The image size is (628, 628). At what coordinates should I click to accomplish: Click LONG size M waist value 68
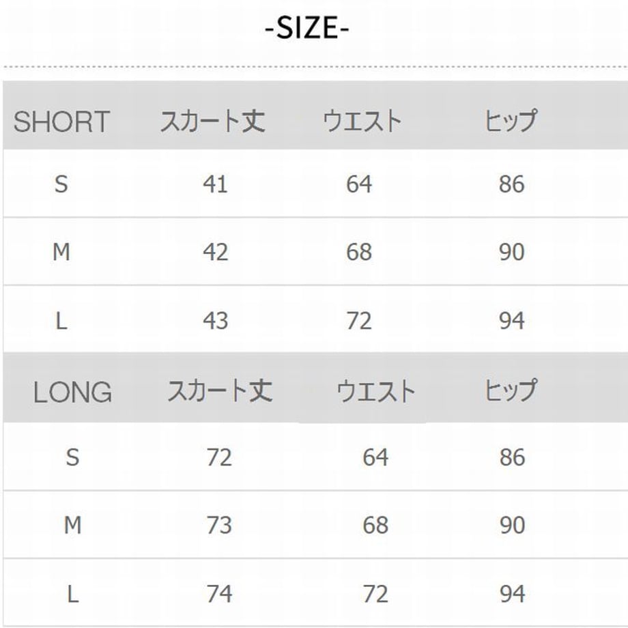click(375, 526)
